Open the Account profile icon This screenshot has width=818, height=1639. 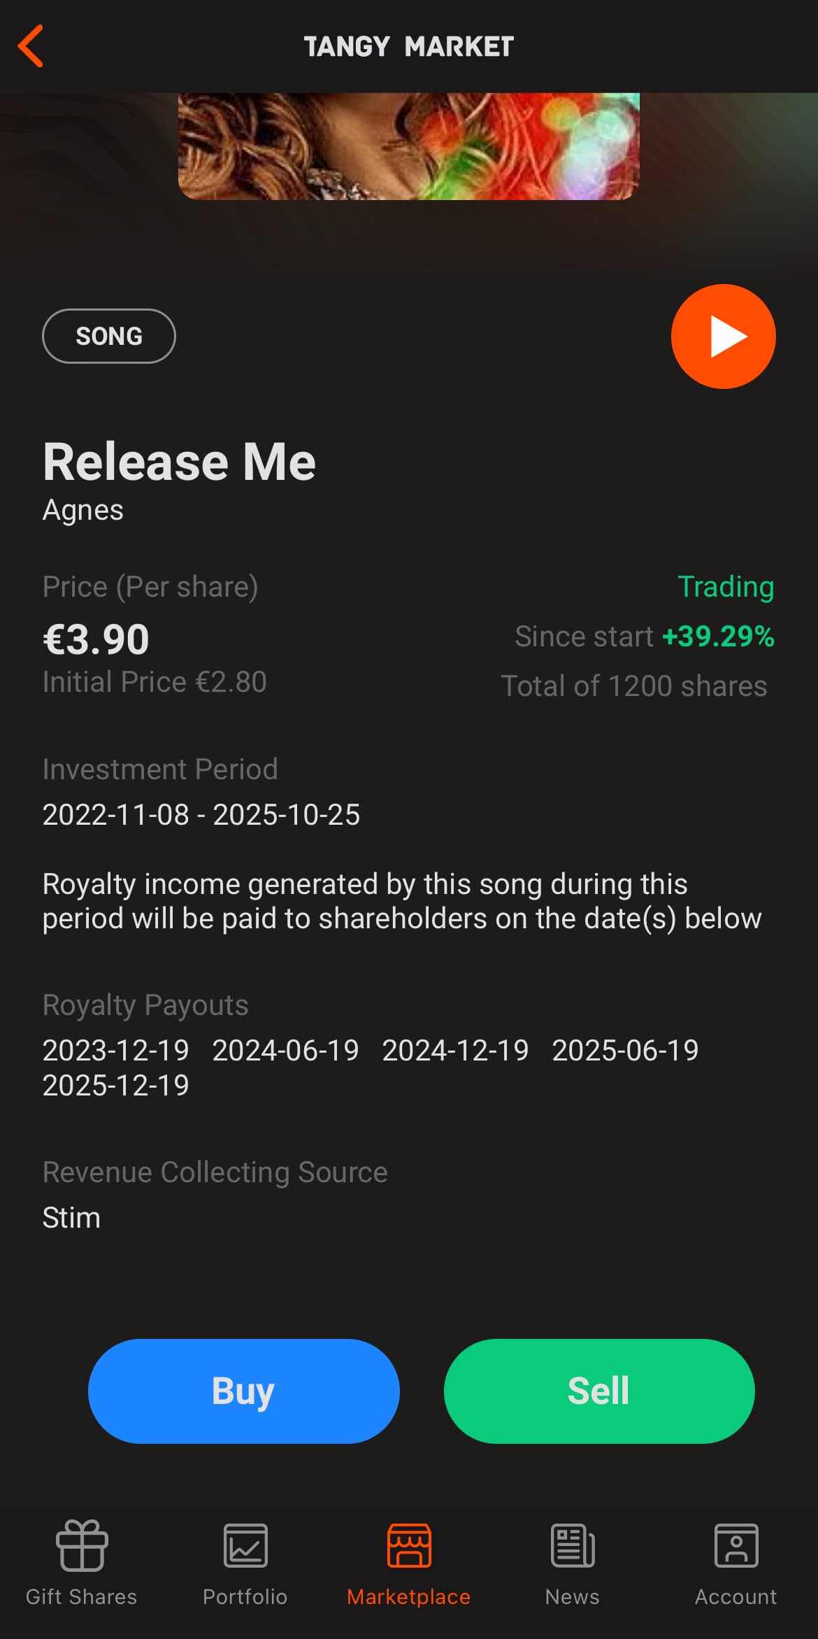pos(736,1546)
